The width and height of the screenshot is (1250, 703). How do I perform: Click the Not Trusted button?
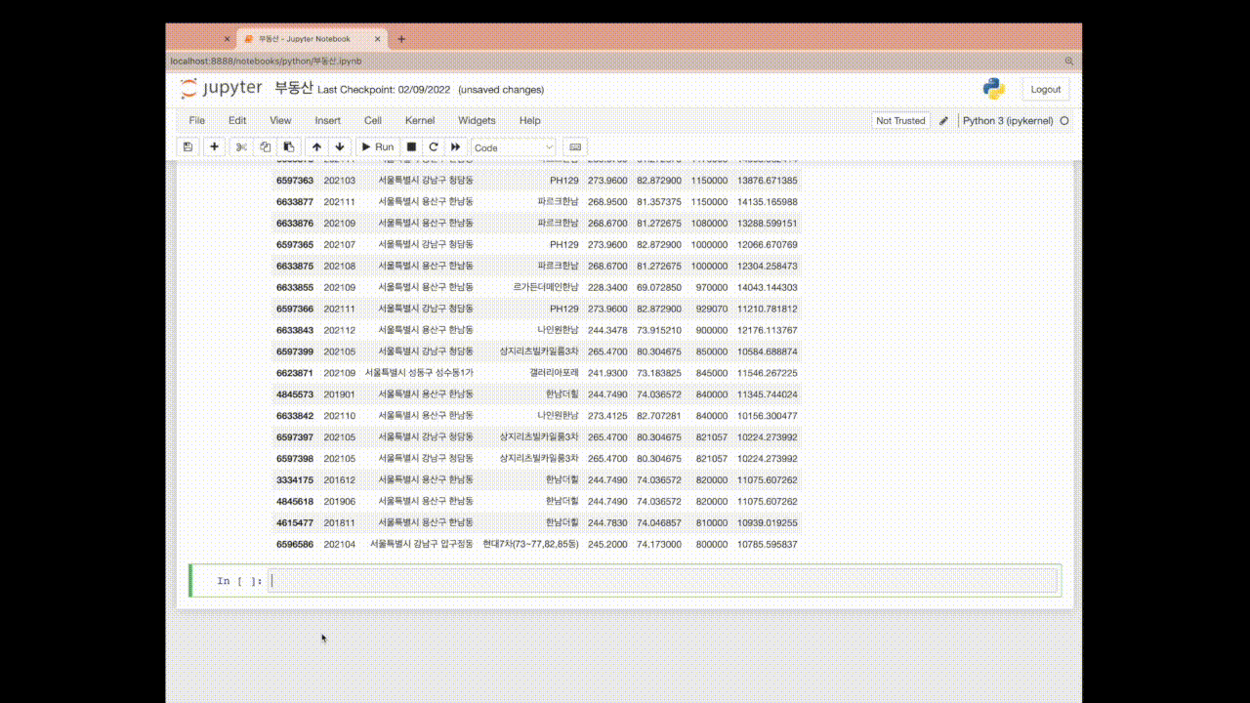tap(900, 121)
